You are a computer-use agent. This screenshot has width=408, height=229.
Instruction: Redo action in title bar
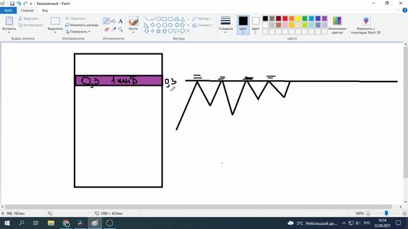25,3
